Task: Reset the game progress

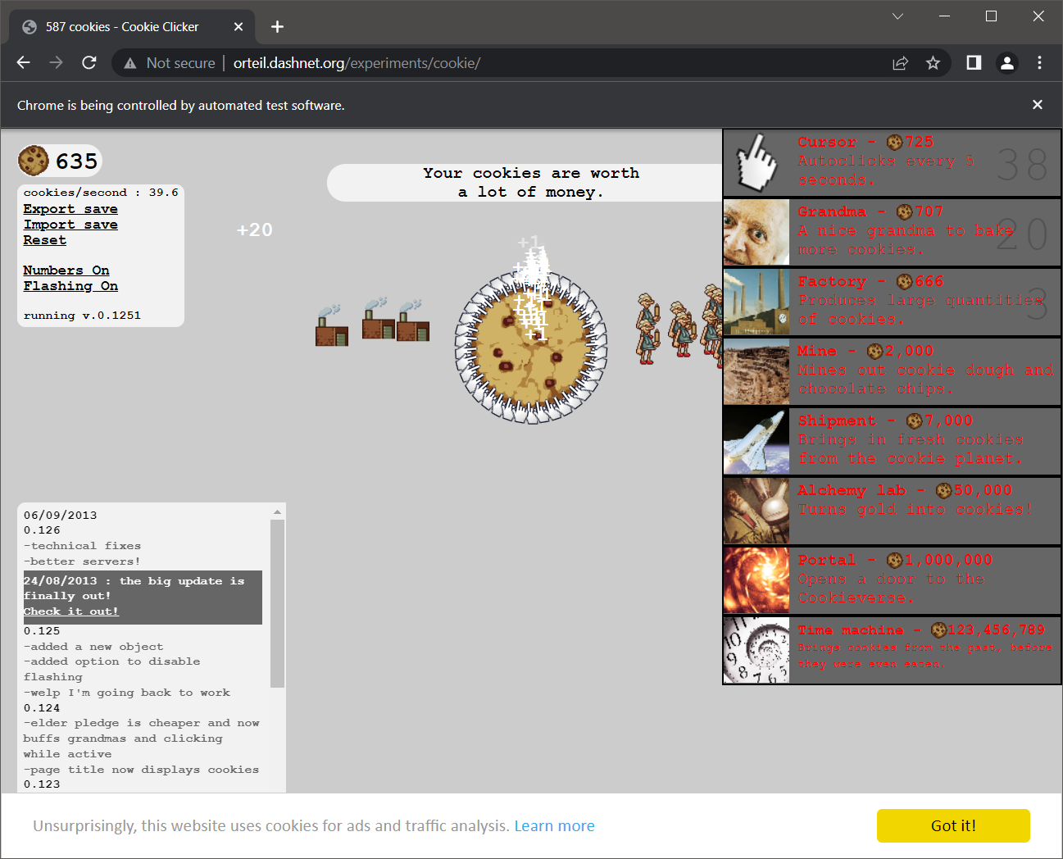Action: (45, 240)
